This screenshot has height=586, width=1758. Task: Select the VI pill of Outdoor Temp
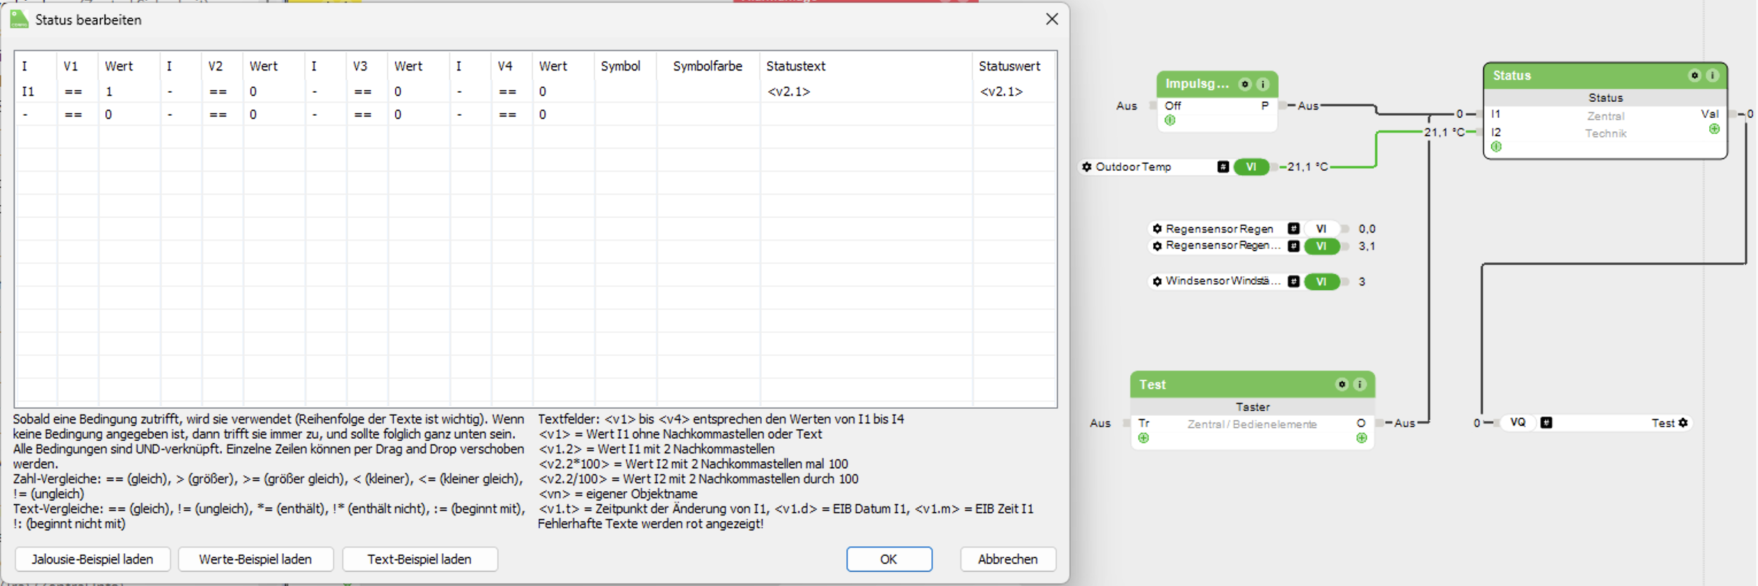click(x=1252, y=167)
